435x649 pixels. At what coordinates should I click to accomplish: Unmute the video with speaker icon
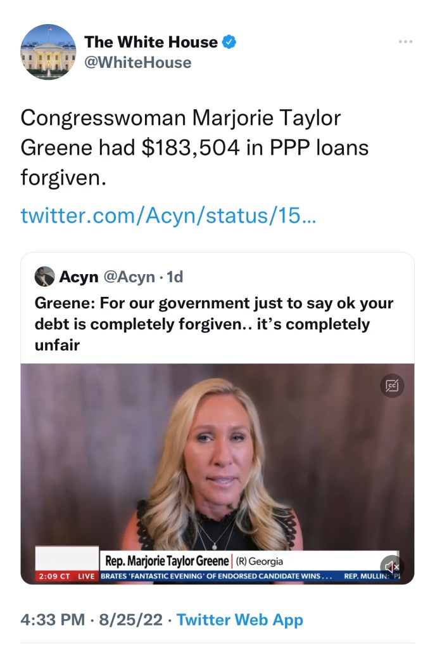[x=391, y=567]
